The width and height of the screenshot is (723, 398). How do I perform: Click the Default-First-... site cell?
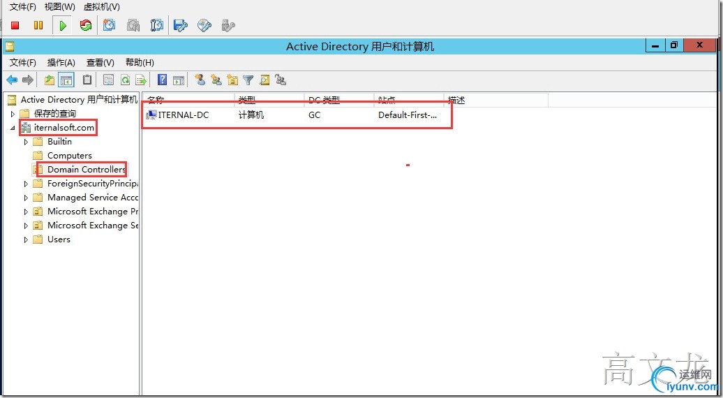click(x=408, y=115)
